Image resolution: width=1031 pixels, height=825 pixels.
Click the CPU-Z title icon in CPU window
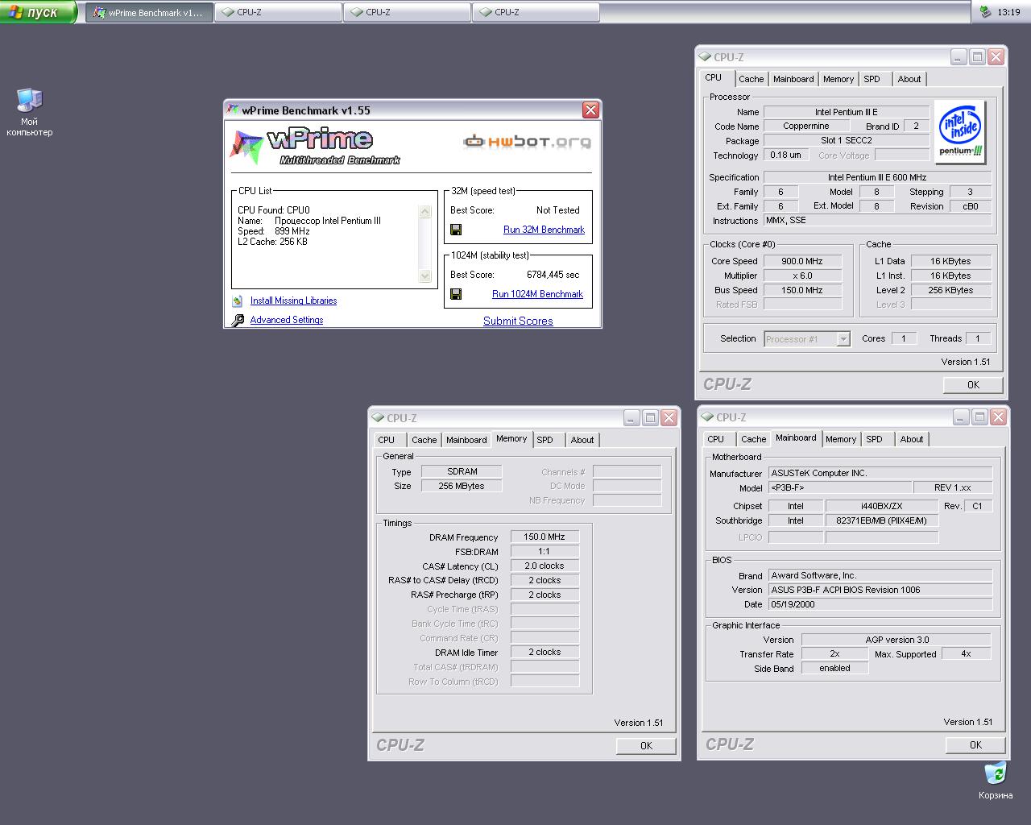coord(705,56)
